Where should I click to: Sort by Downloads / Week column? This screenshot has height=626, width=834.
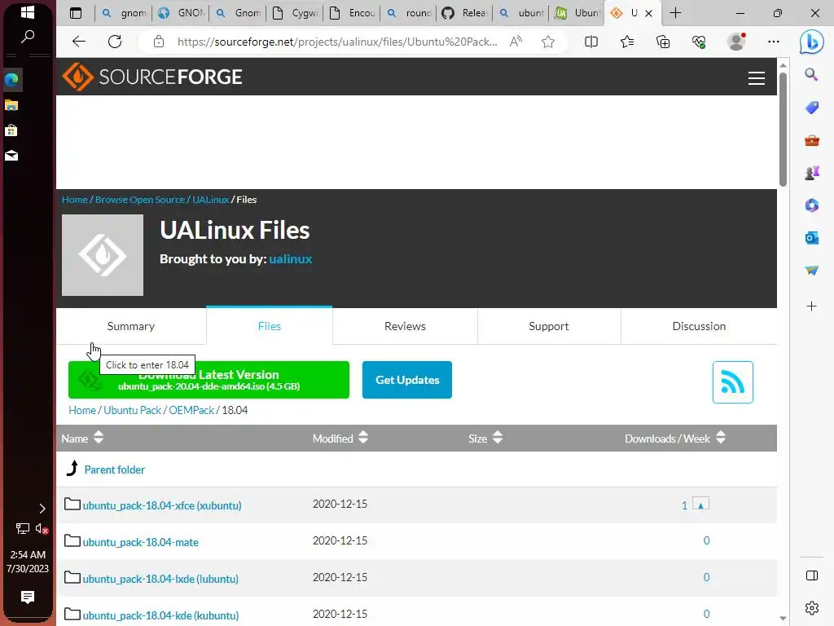coord(675,439)
